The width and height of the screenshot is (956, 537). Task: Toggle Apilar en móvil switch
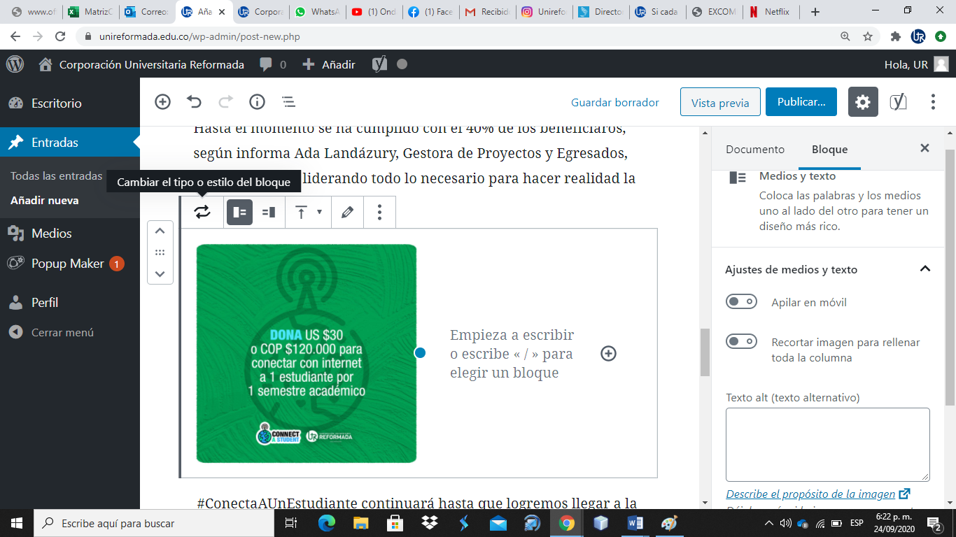tap(741, 302)
